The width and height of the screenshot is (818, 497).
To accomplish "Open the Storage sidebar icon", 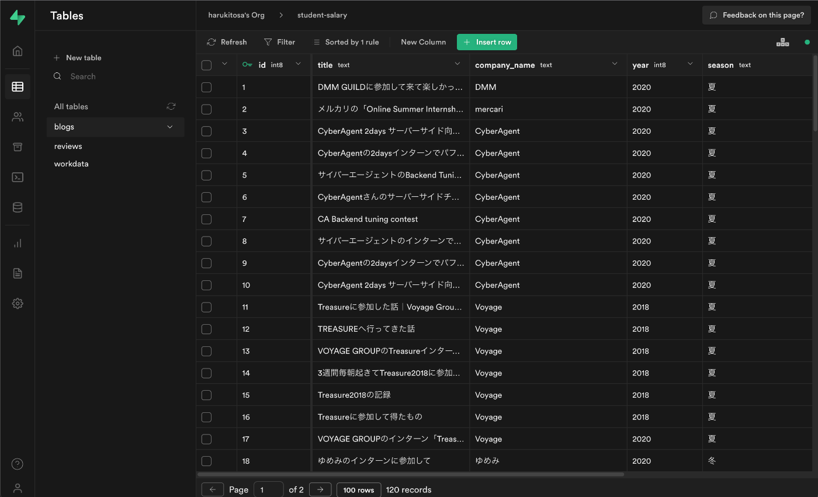I will pos(18,147).
